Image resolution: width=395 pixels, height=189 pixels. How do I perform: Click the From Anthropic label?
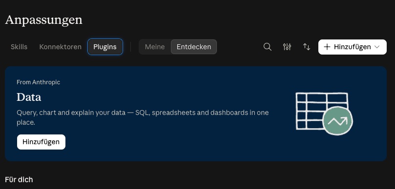[x=38, y=82]
